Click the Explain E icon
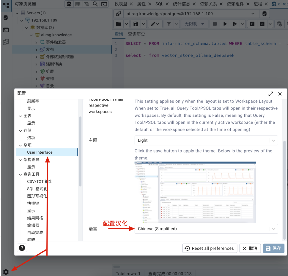 [252, 24]
